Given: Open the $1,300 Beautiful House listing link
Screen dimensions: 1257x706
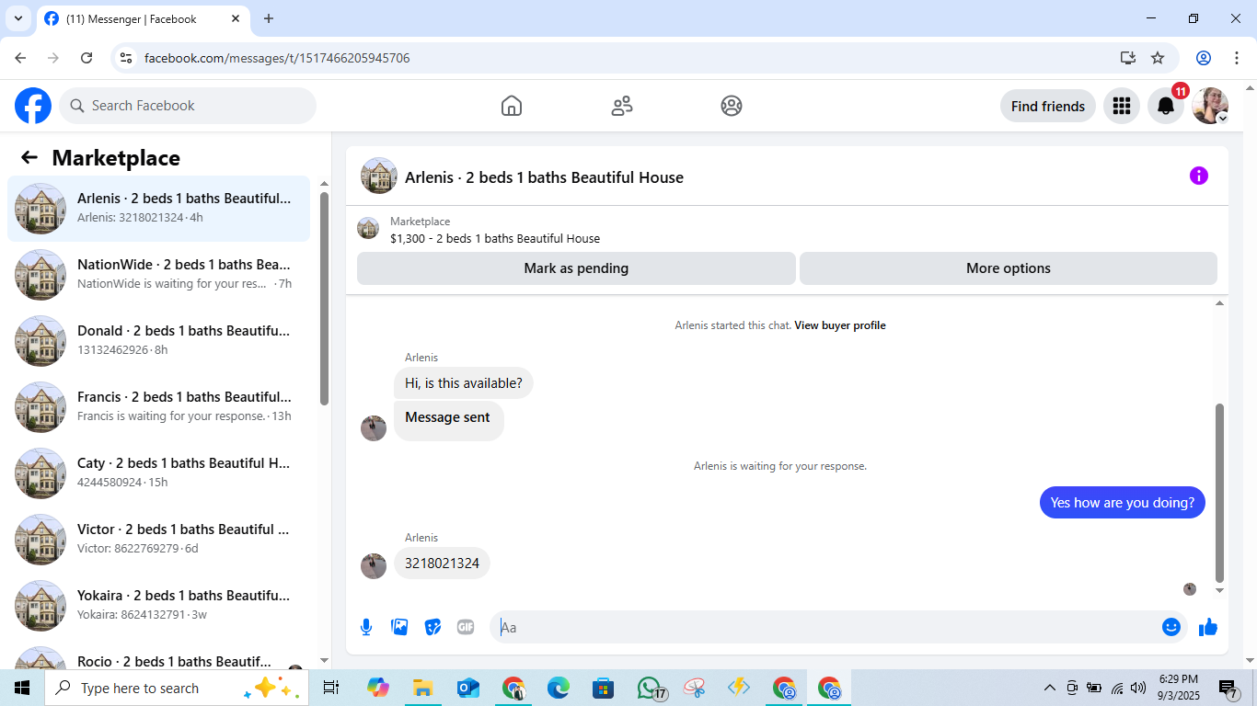Looking at the screenshot, I should [495, 239].
